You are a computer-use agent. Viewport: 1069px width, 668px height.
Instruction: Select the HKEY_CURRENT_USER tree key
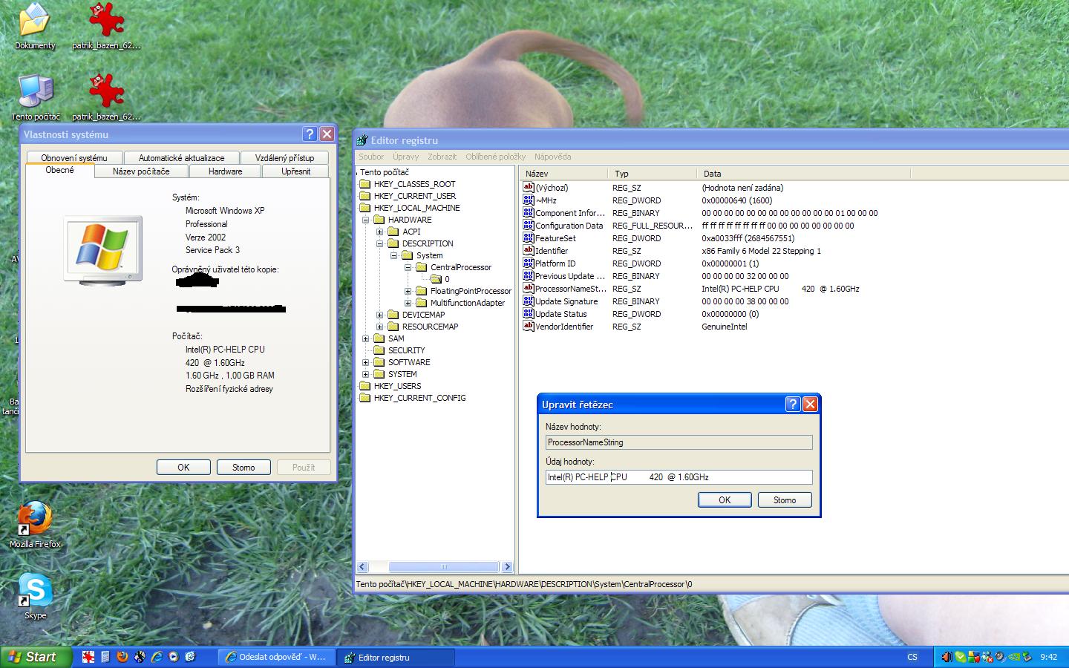(414, 196)
